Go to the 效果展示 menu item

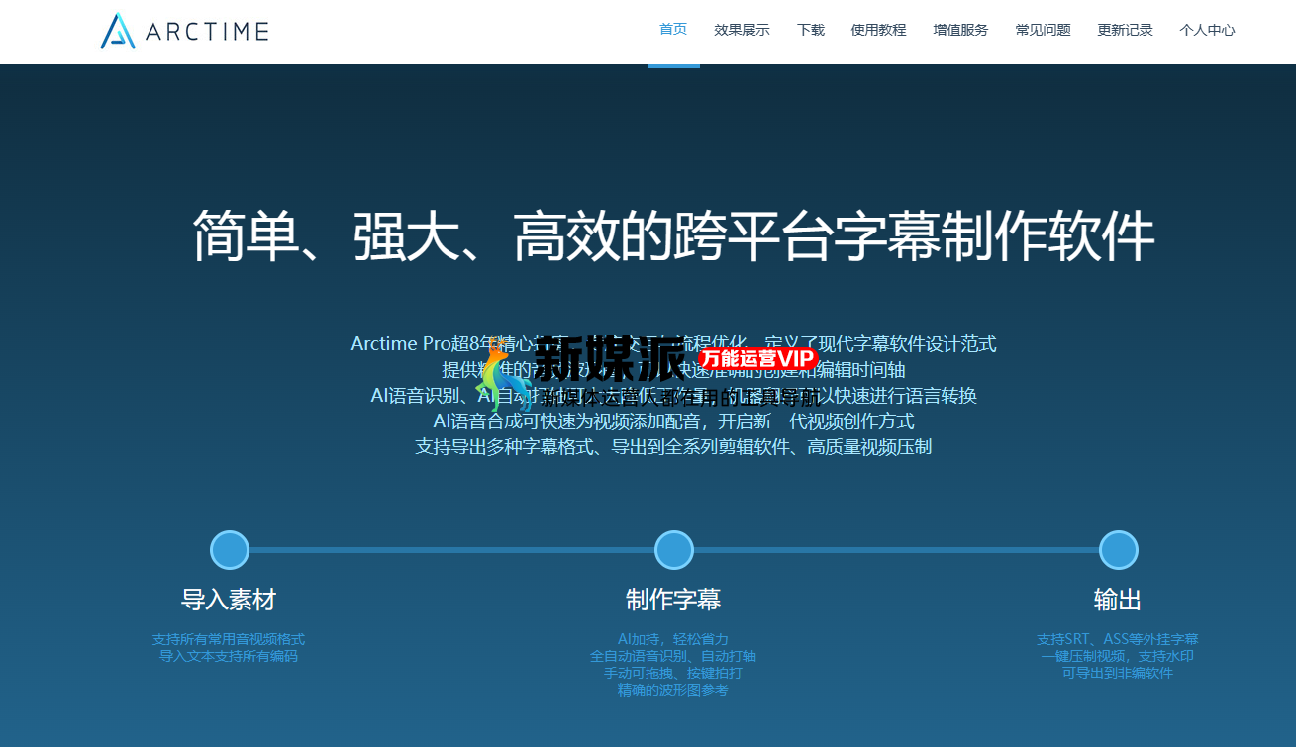tap(742, 30)
